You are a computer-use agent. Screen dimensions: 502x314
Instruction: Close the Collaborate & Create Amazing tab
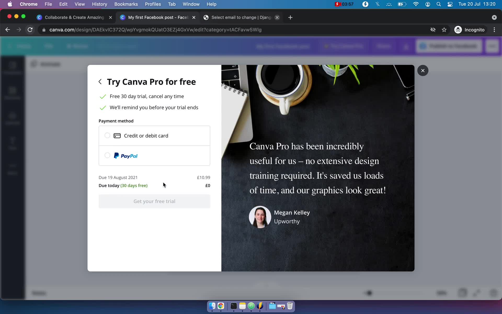point(110,17)
